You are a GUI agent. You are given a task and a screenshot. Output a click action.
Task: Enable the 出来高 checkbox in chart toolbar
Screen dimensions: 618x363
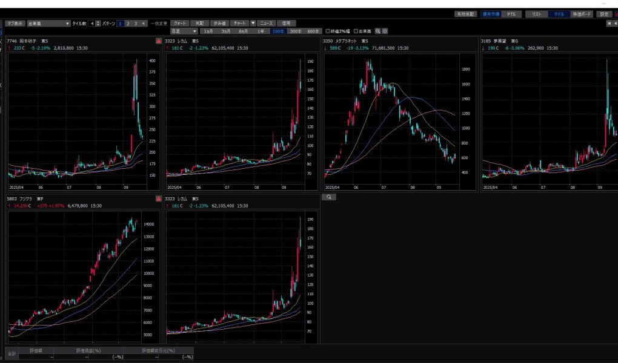(x=356, y=31)
